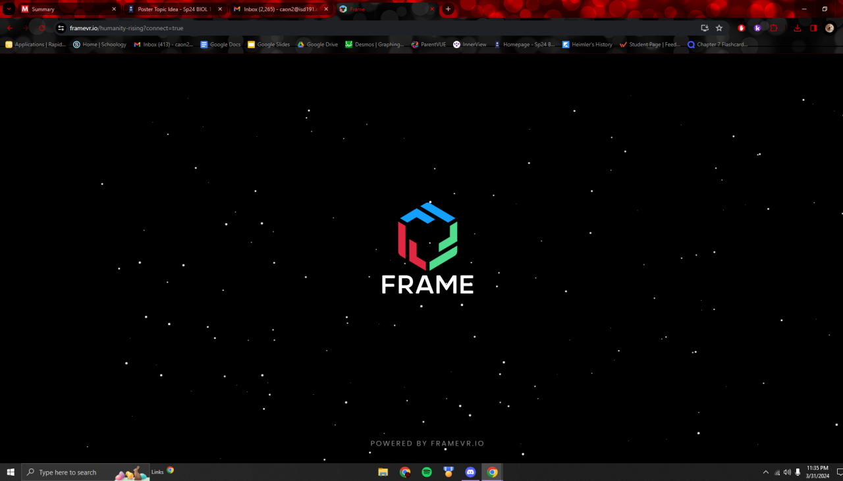This screenshot has width=843, height=481.
Task: Open the Student Page bookmark
Action: point(650,45)
